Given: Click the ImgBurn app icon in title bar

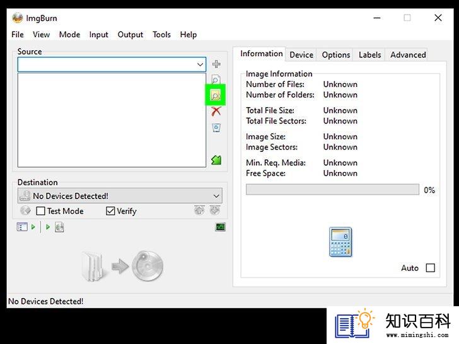Looking at the screenshot, I should click(18, 18).
